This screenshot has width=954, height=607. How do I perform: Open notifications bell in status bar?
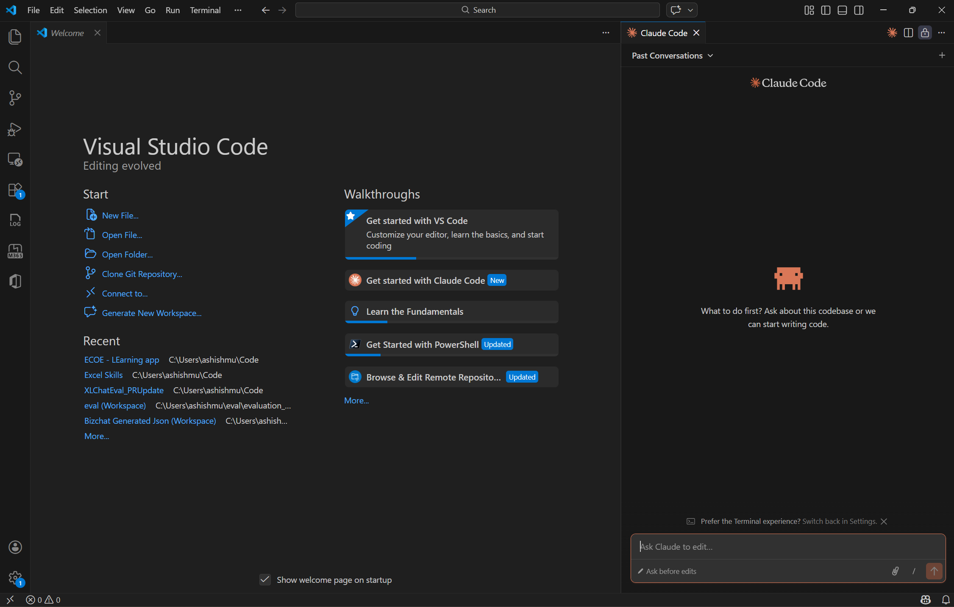[946, 600]
